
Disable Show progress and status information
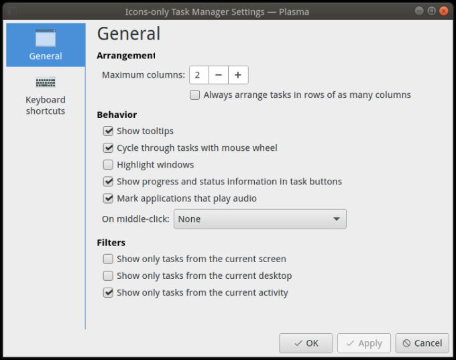[108, 182]
